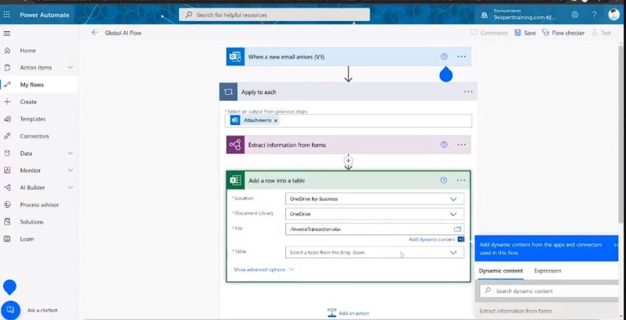The image size is (626, 320).
Task: Click the Power Automate brand title
Action: (x=44, y=15)
